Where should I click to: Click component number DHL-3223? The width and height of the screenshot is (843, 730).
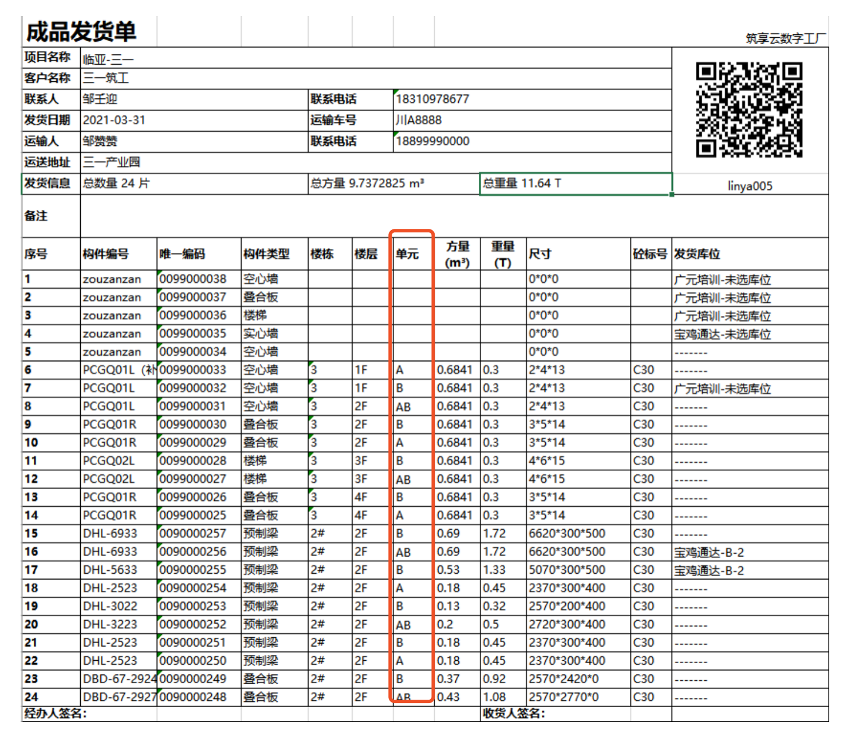click(x=110, y=624)
